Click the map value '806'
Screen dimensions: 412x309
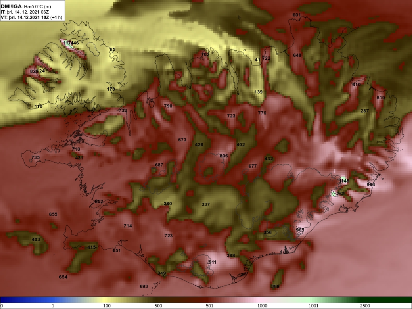pos(224,156)
